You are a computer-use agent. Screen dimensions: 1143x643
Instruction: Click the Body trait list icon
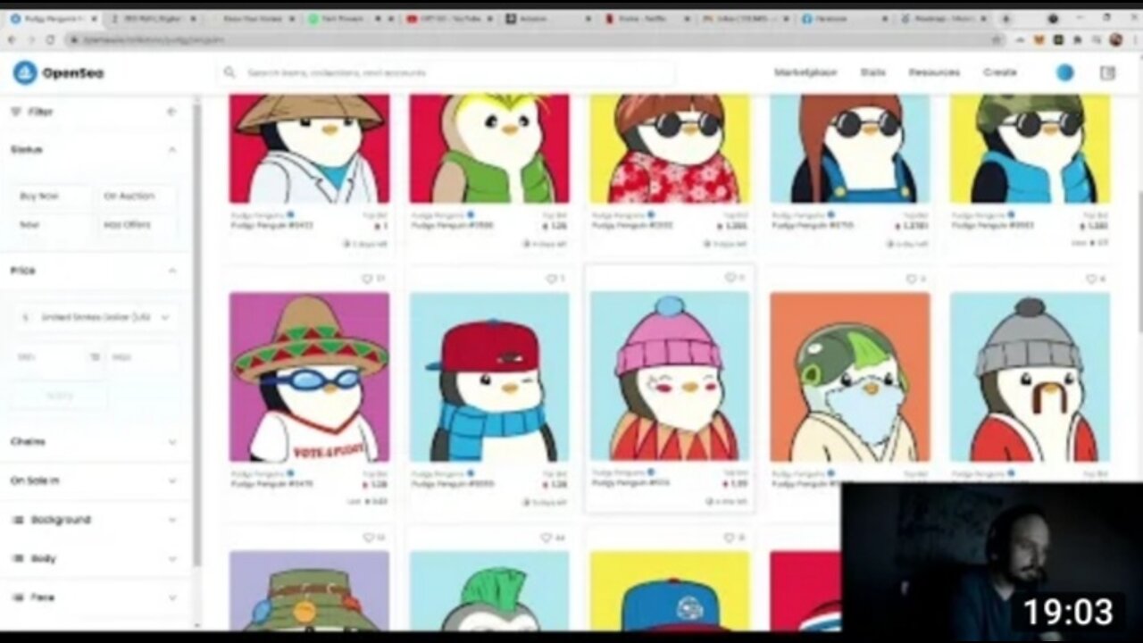tap(17, 559)
